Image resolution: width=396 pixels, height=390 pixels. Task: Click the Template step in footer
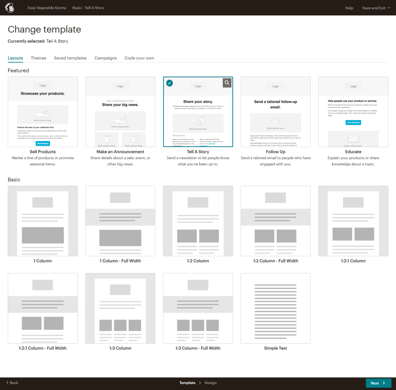187,383
